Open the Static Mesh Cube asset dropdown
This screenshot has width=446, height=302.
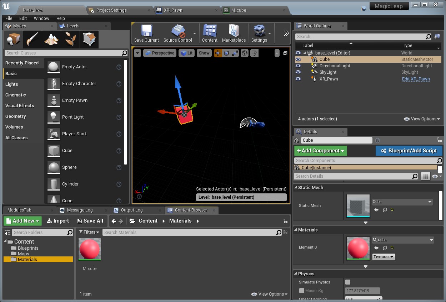pyautogui.click(x=402, y=202)
